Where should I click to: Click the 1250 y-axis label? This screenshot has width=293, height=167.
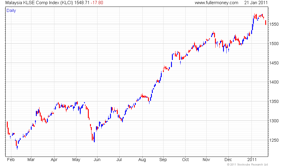(274, 140)
